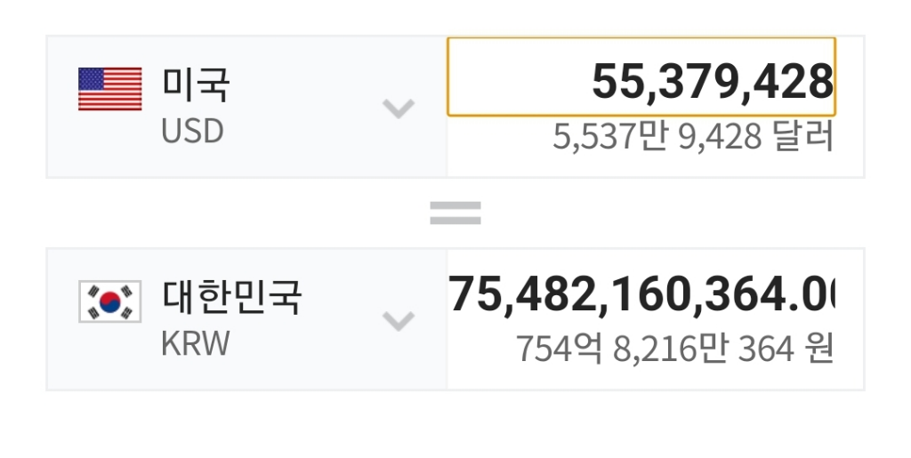Click the '364' part of won readout
The height and width of the screenshot is (458, 911).
coord(766,349)
